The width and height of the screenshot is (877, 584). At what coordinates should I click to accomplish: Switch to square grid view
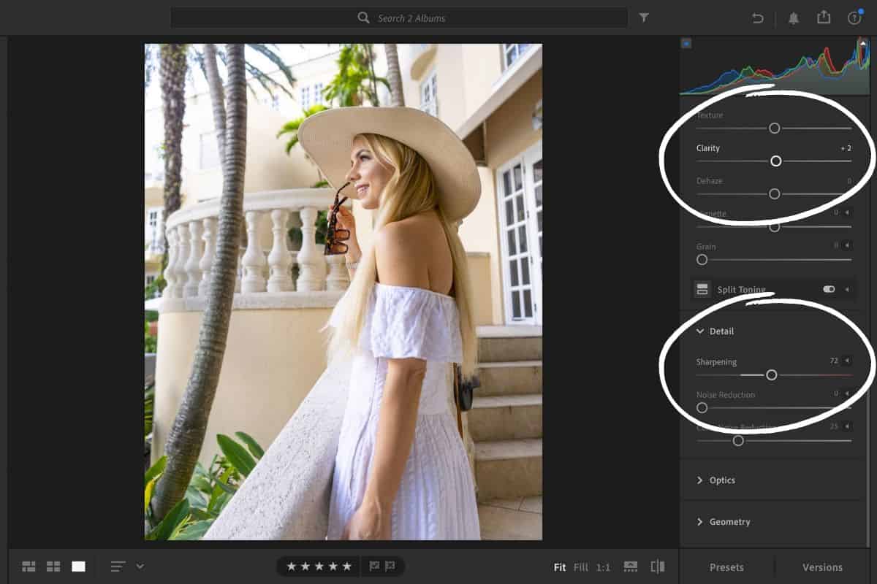53,566
